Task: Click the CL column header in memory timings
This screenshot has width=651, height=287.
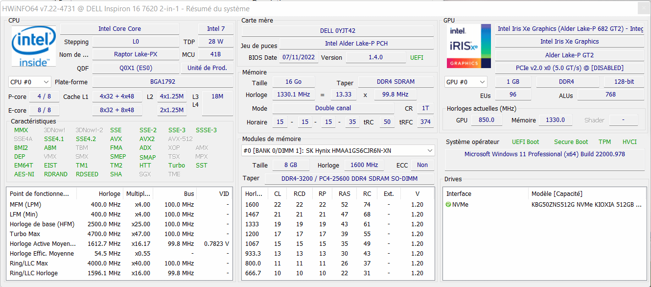Action: point(278,194)
